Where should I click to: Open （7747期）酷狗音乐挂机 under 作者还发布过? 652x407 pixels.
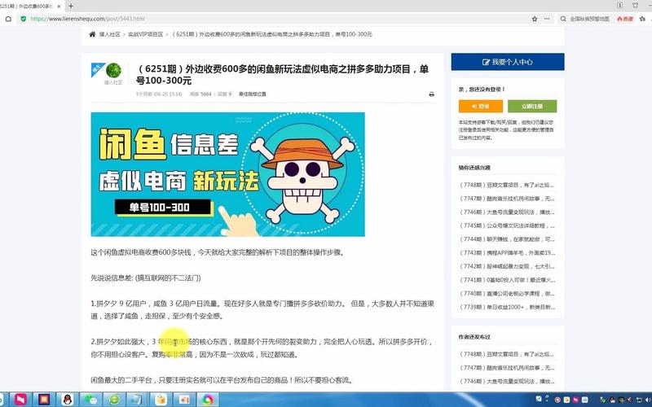(x=506, y=368)
